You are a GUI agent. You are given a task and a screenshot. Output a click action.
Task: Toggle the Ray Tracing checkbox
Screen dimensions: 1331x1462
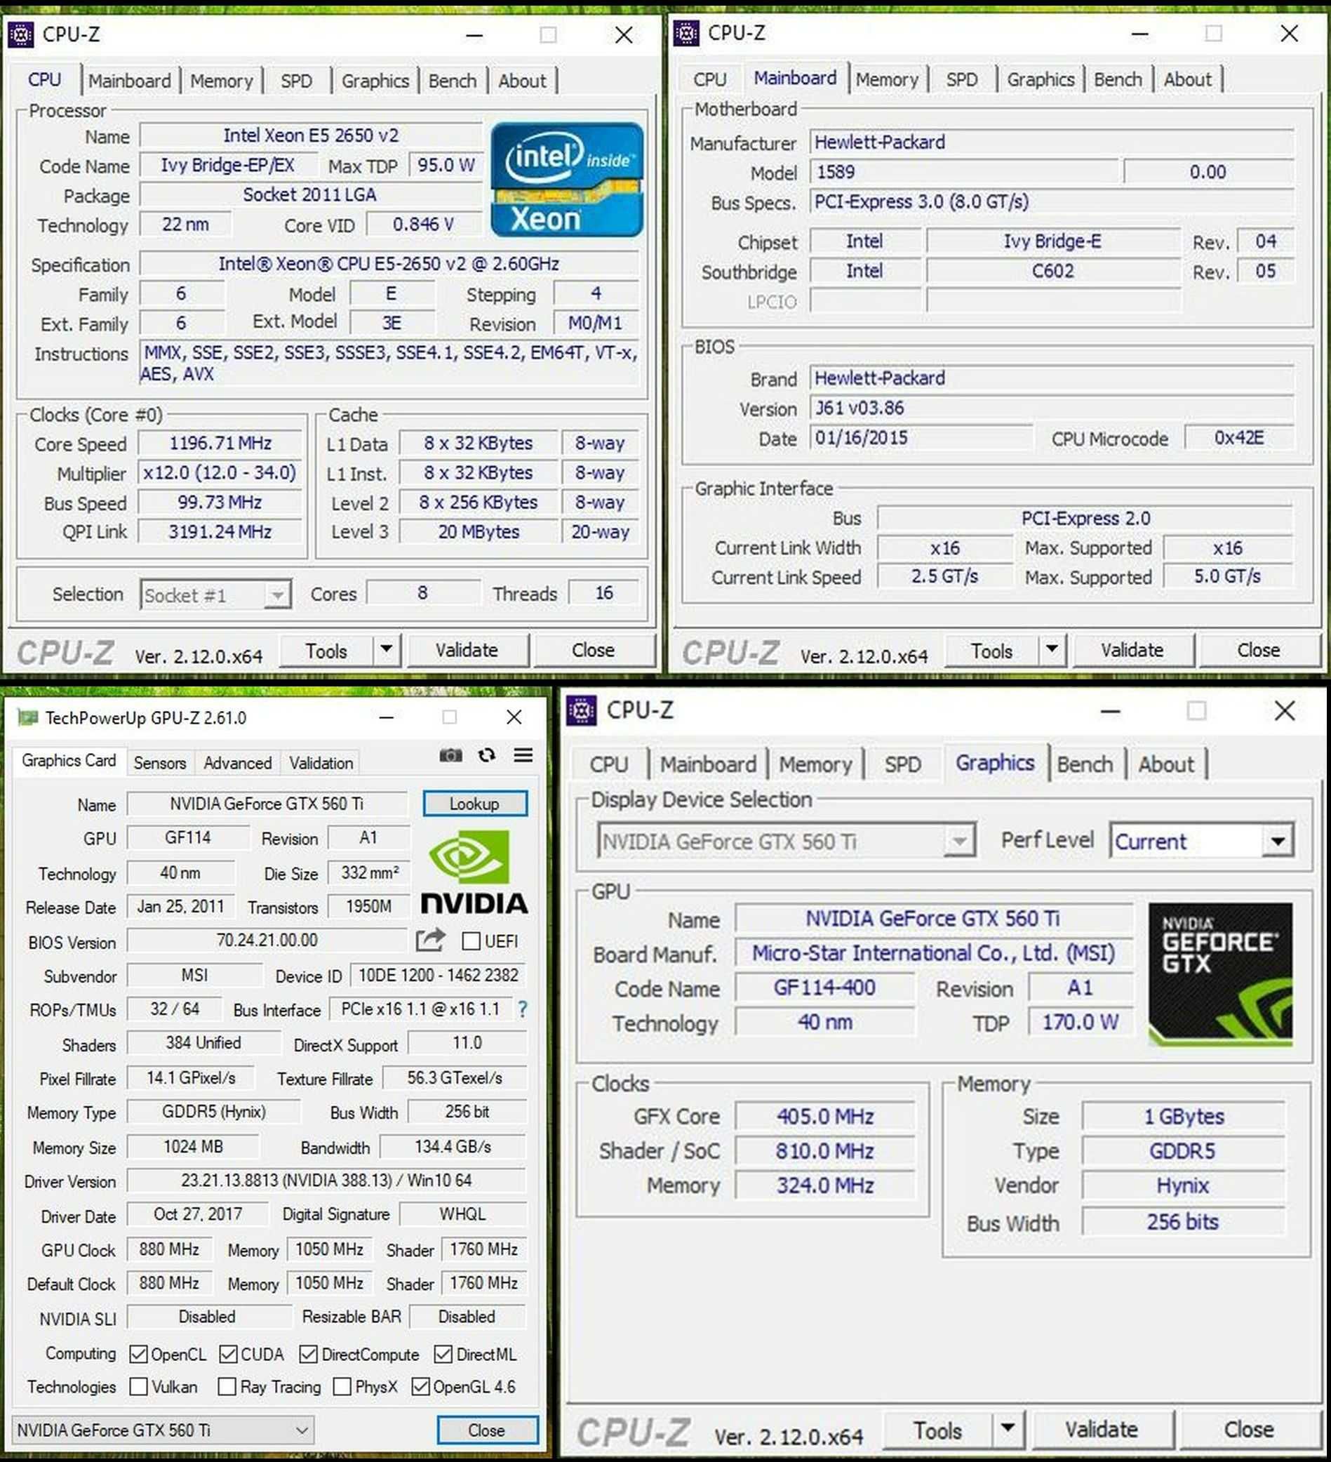pyautogui.click(x=227, y=1387)
